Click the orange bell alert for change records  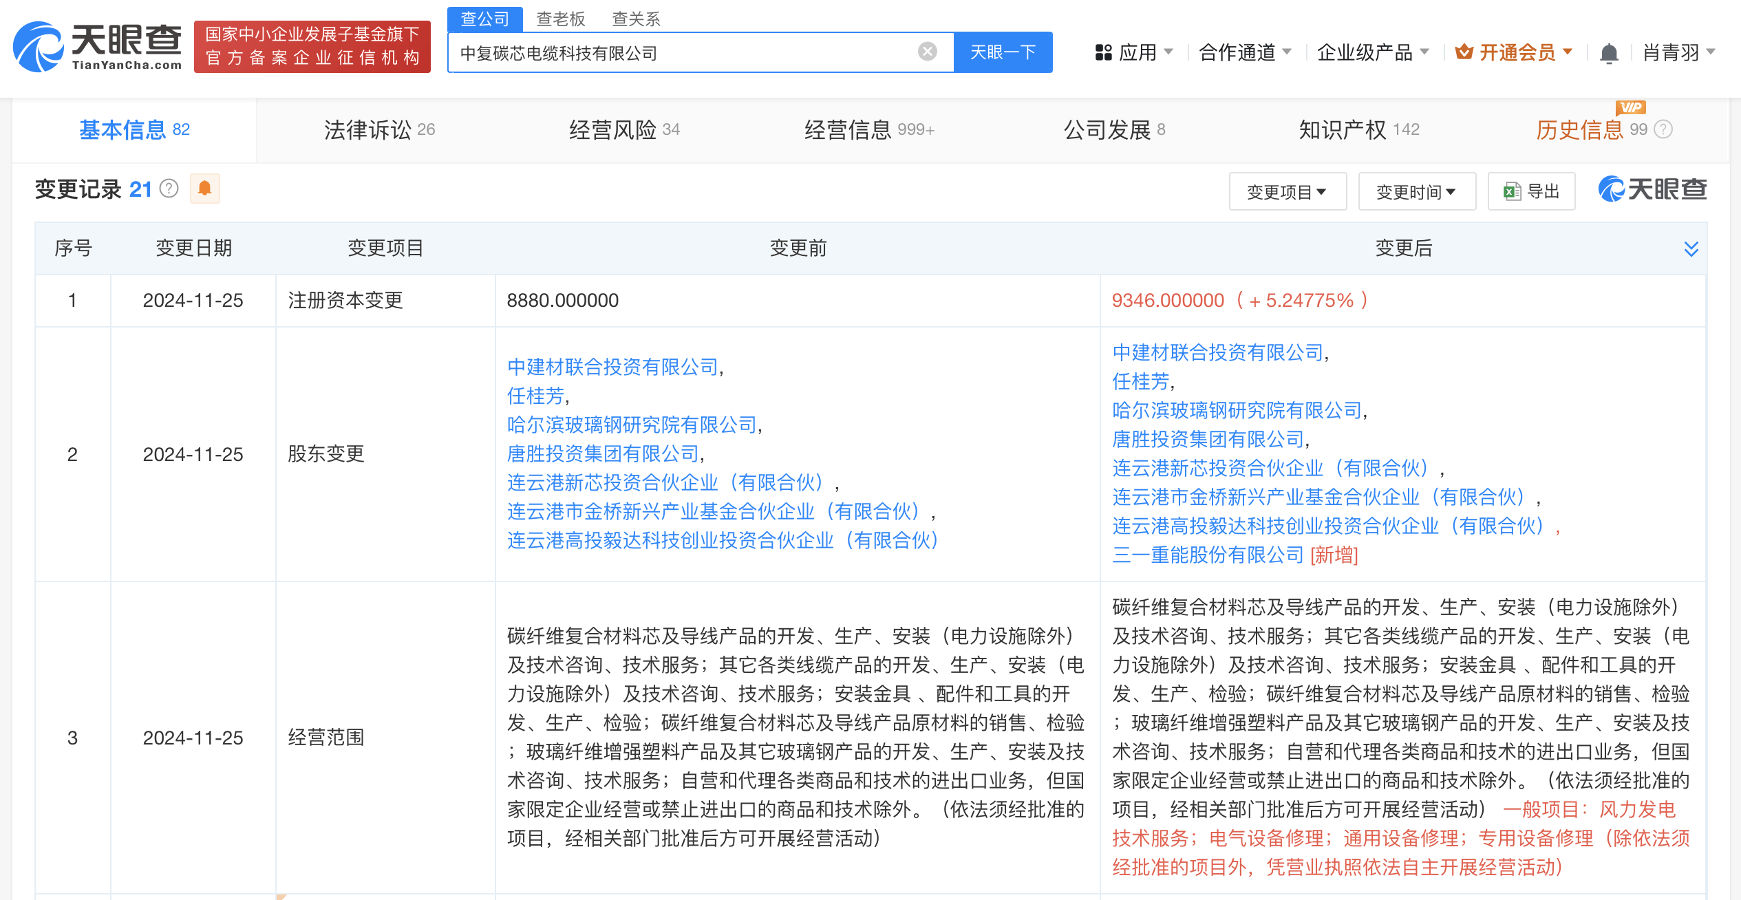pyautogui.click(x=204, y=189)
